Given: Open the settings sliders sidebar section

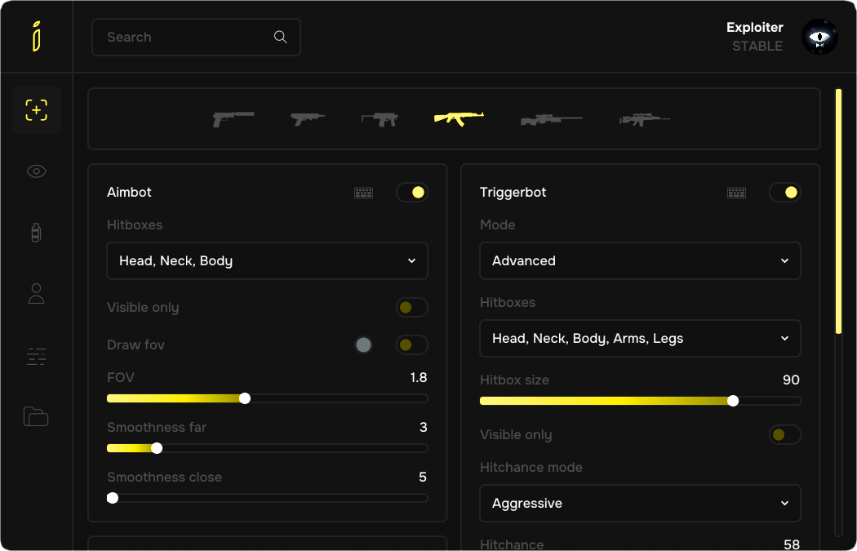Looking at the screenshot, I should pyautogui.click(x=37, y=356).
